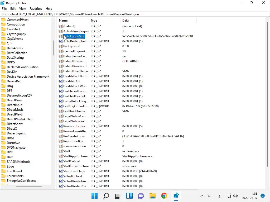Click the DWORD icon for PasswordExpiry...
Viewport: 270px width, 202px height.
coord(60,126)
